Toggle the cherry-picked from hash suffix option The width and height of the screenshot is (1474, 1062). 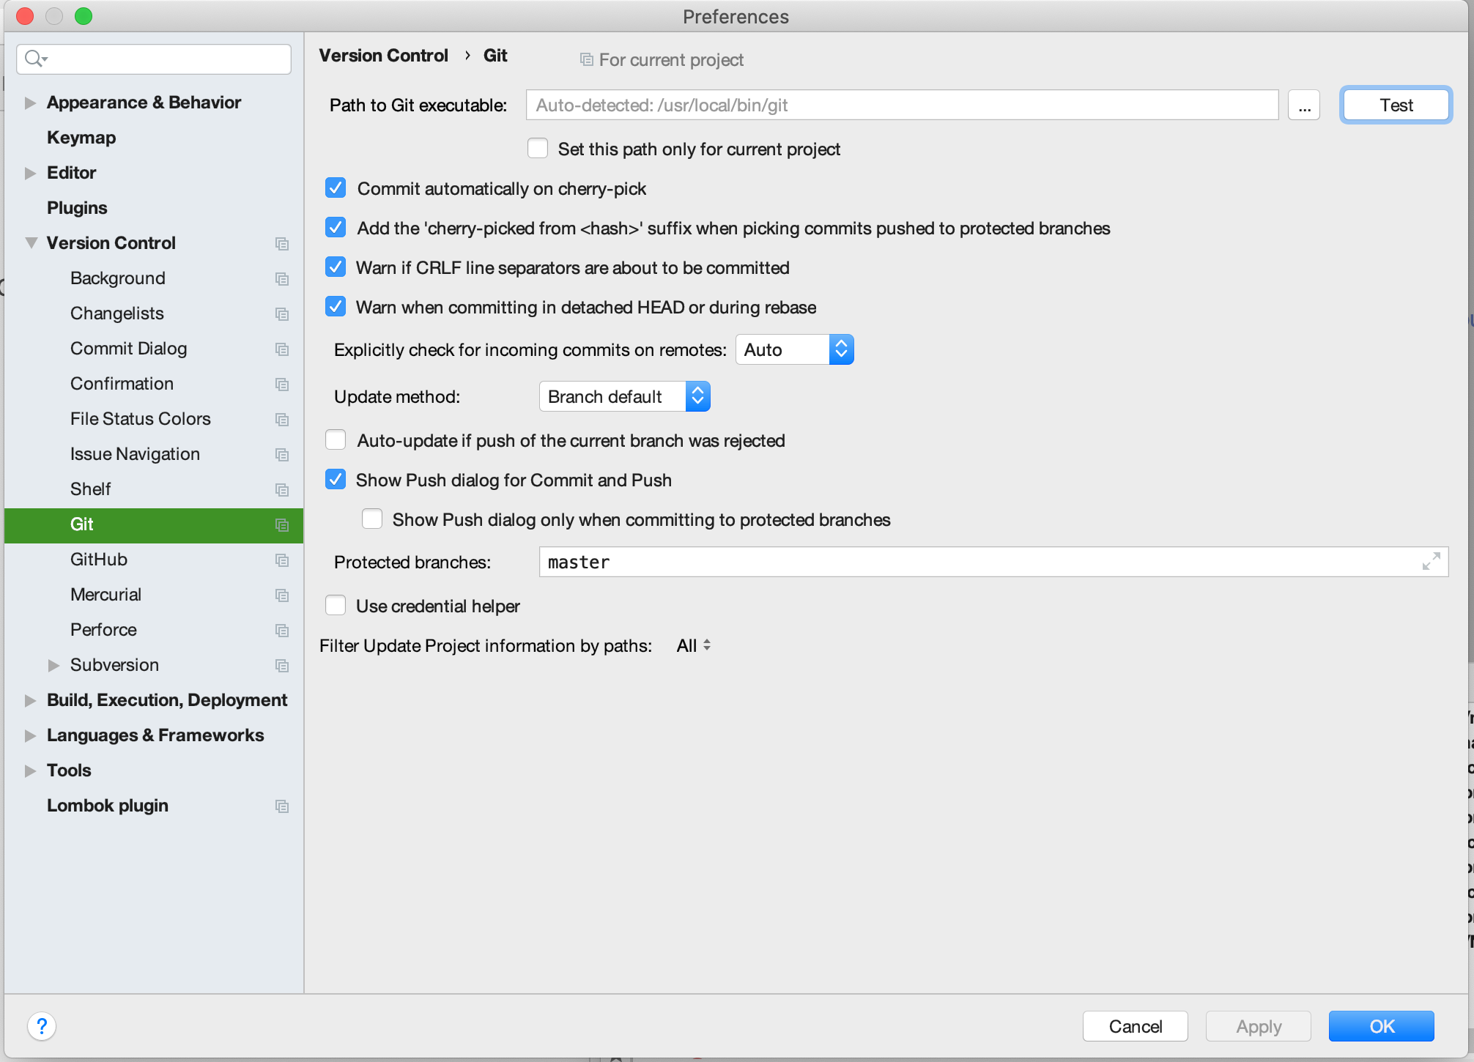[336, 227]
